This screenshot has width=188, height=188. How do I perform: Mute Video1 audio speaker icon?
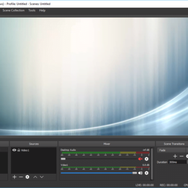pos(141,173)
